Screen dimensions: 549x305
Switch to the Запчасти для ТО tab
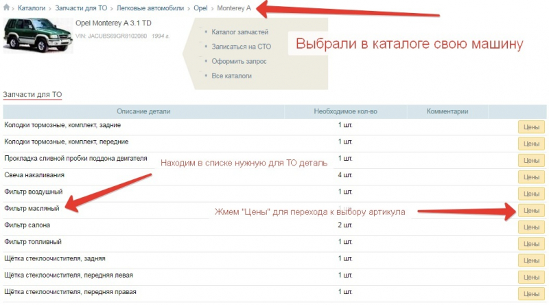[x=32, y=94]
